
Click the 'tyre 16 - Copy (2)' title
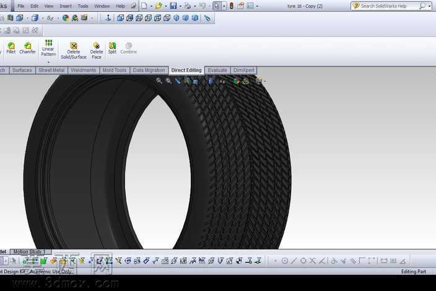(305, 6)
